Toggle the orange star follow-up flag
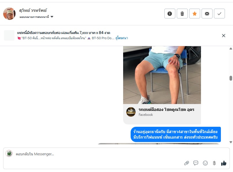The width and height of the screenshot is (233, 172). pos(195,14)
